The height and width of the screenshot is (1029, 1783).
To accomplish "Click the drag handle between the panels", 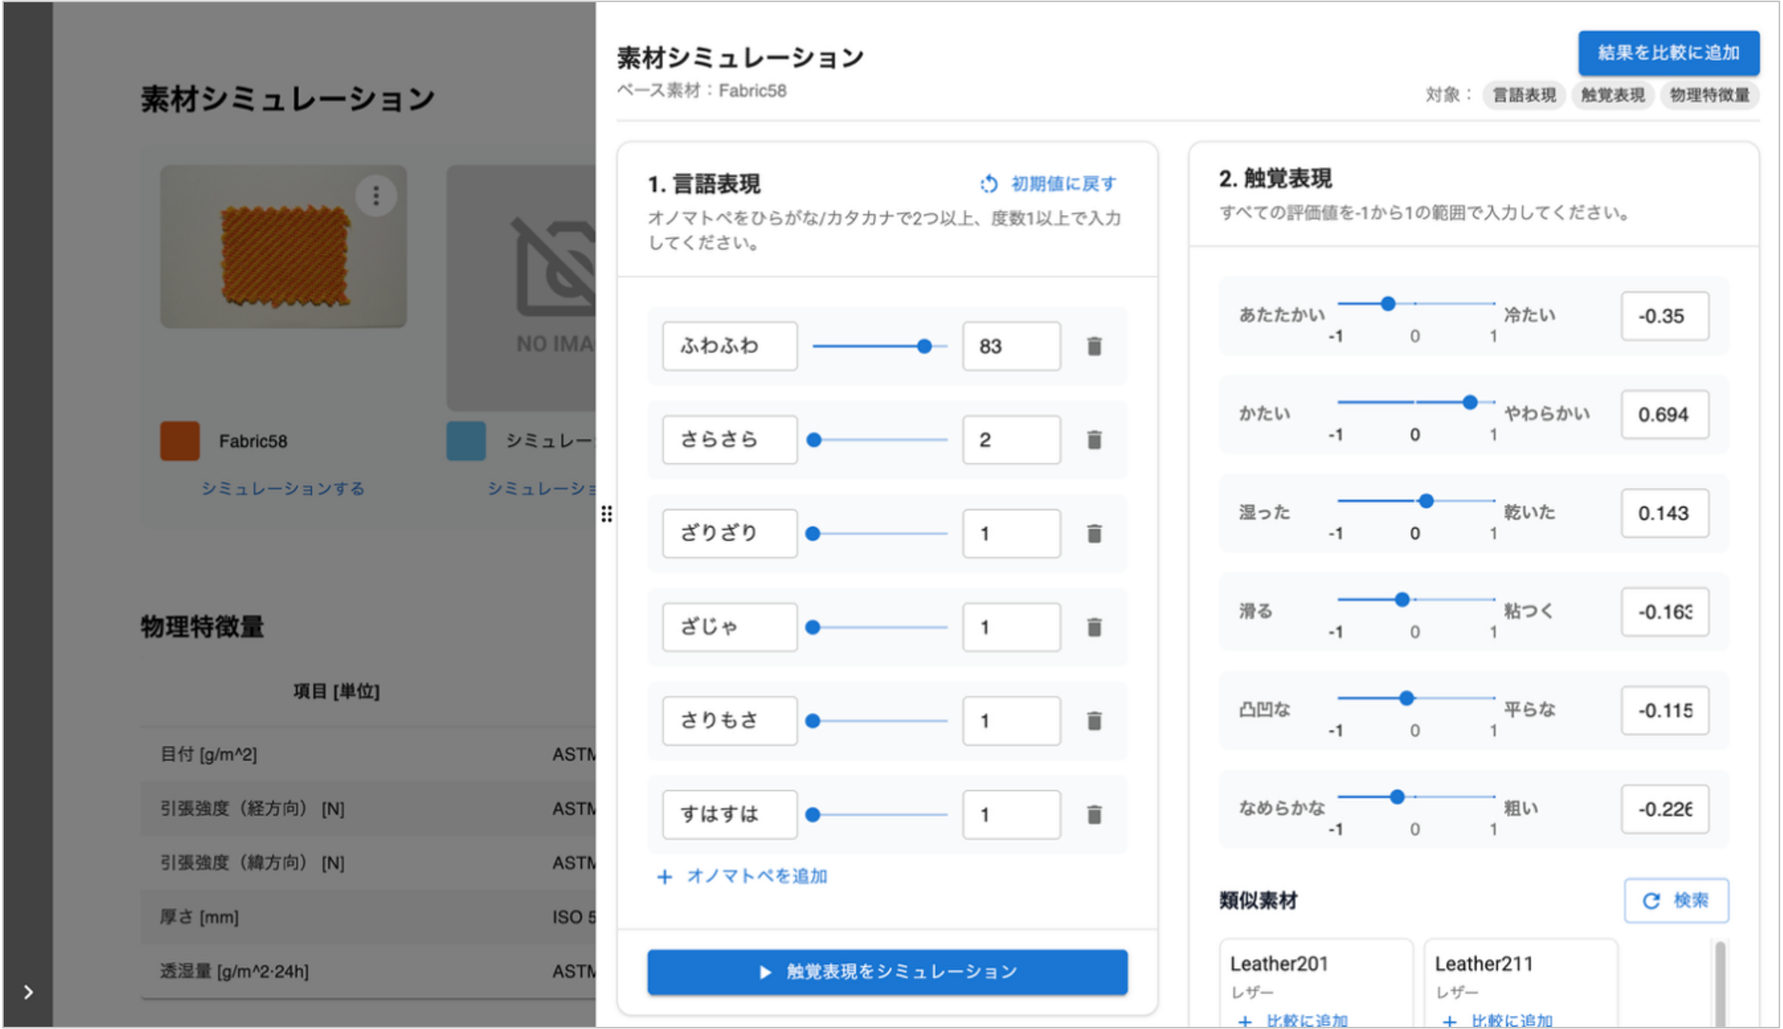I will pos(607,516).
